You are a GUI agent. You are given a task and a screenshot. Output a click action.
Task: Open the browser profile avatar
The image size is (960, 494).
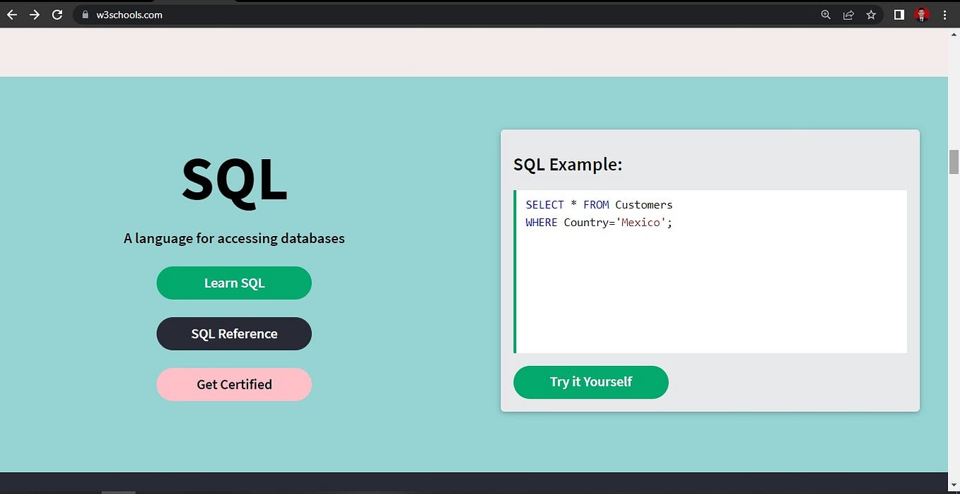click(x=921, y=14)
